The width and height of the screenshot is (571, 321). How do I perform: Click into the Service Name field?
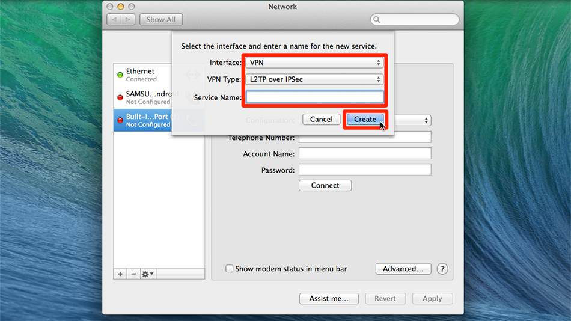[x=314, y=97]
